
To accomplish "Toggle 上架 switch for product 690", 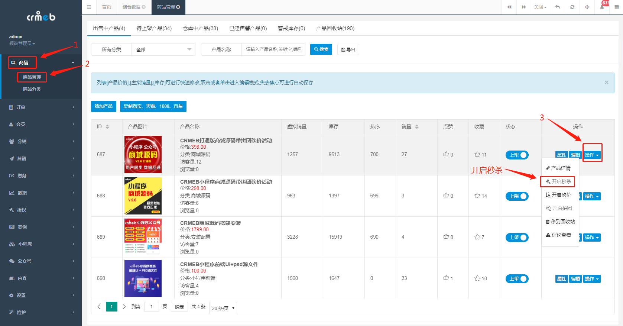I will (x=517, y=279).
